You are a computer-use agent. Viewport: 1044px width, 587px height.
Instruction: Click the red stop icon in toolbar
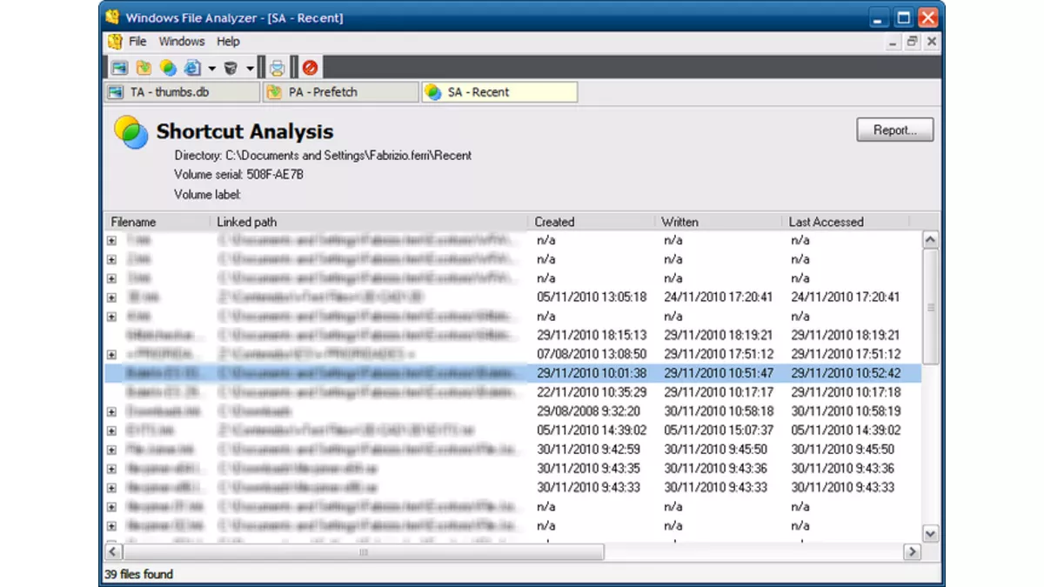[x=310, y=68]
